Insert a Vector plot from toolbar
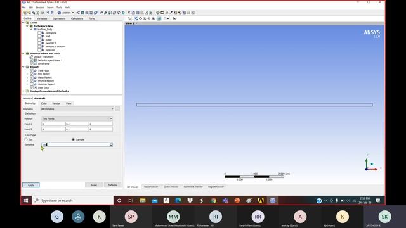The height and width of the screenshot is (228, 406). [78, 13]
